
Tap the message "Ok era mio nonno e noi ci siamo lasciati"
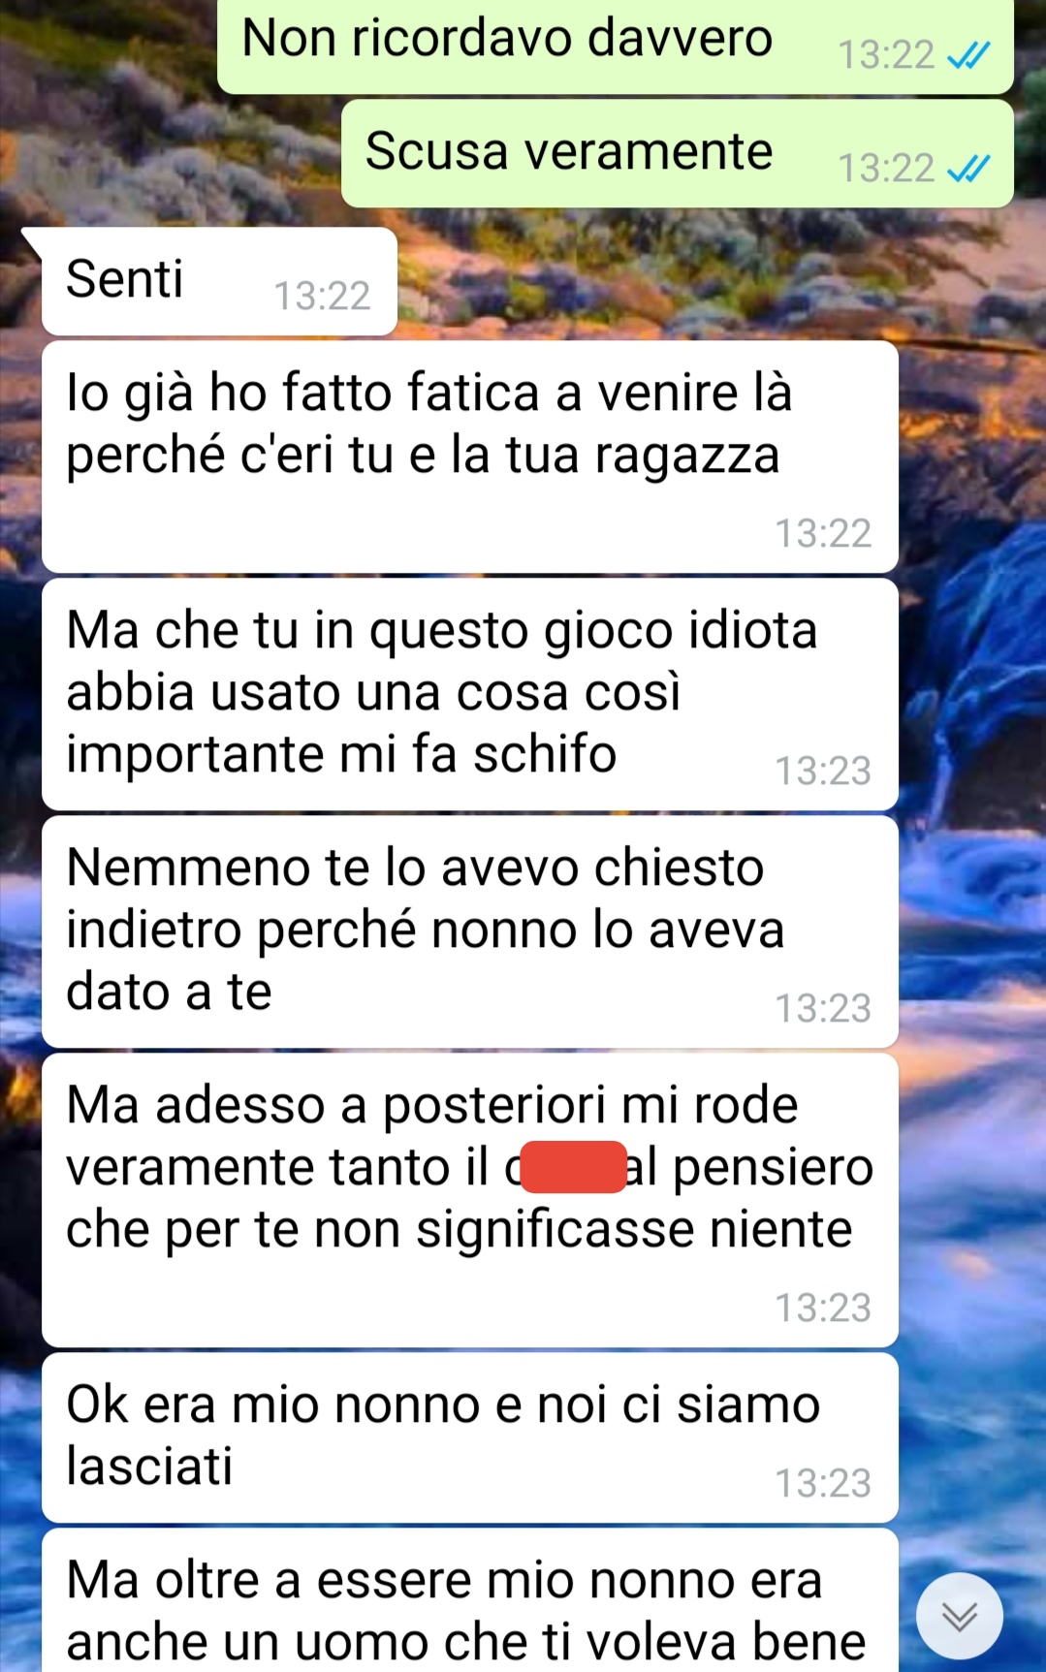(470, 1437)
